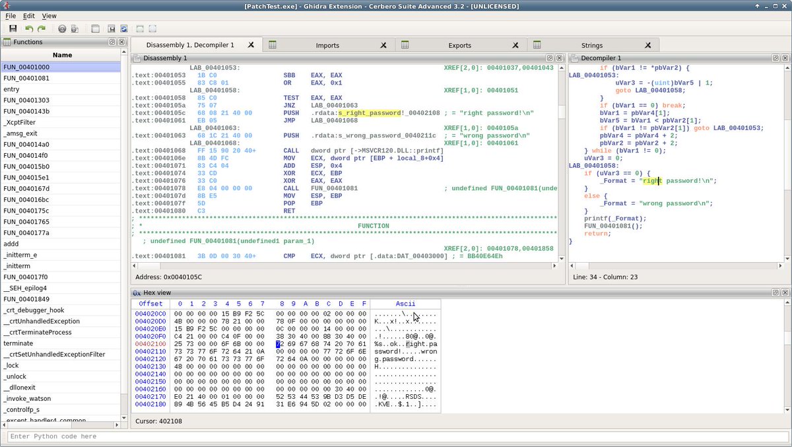Click the blue refresh toolbar icon

pos(123,29)
